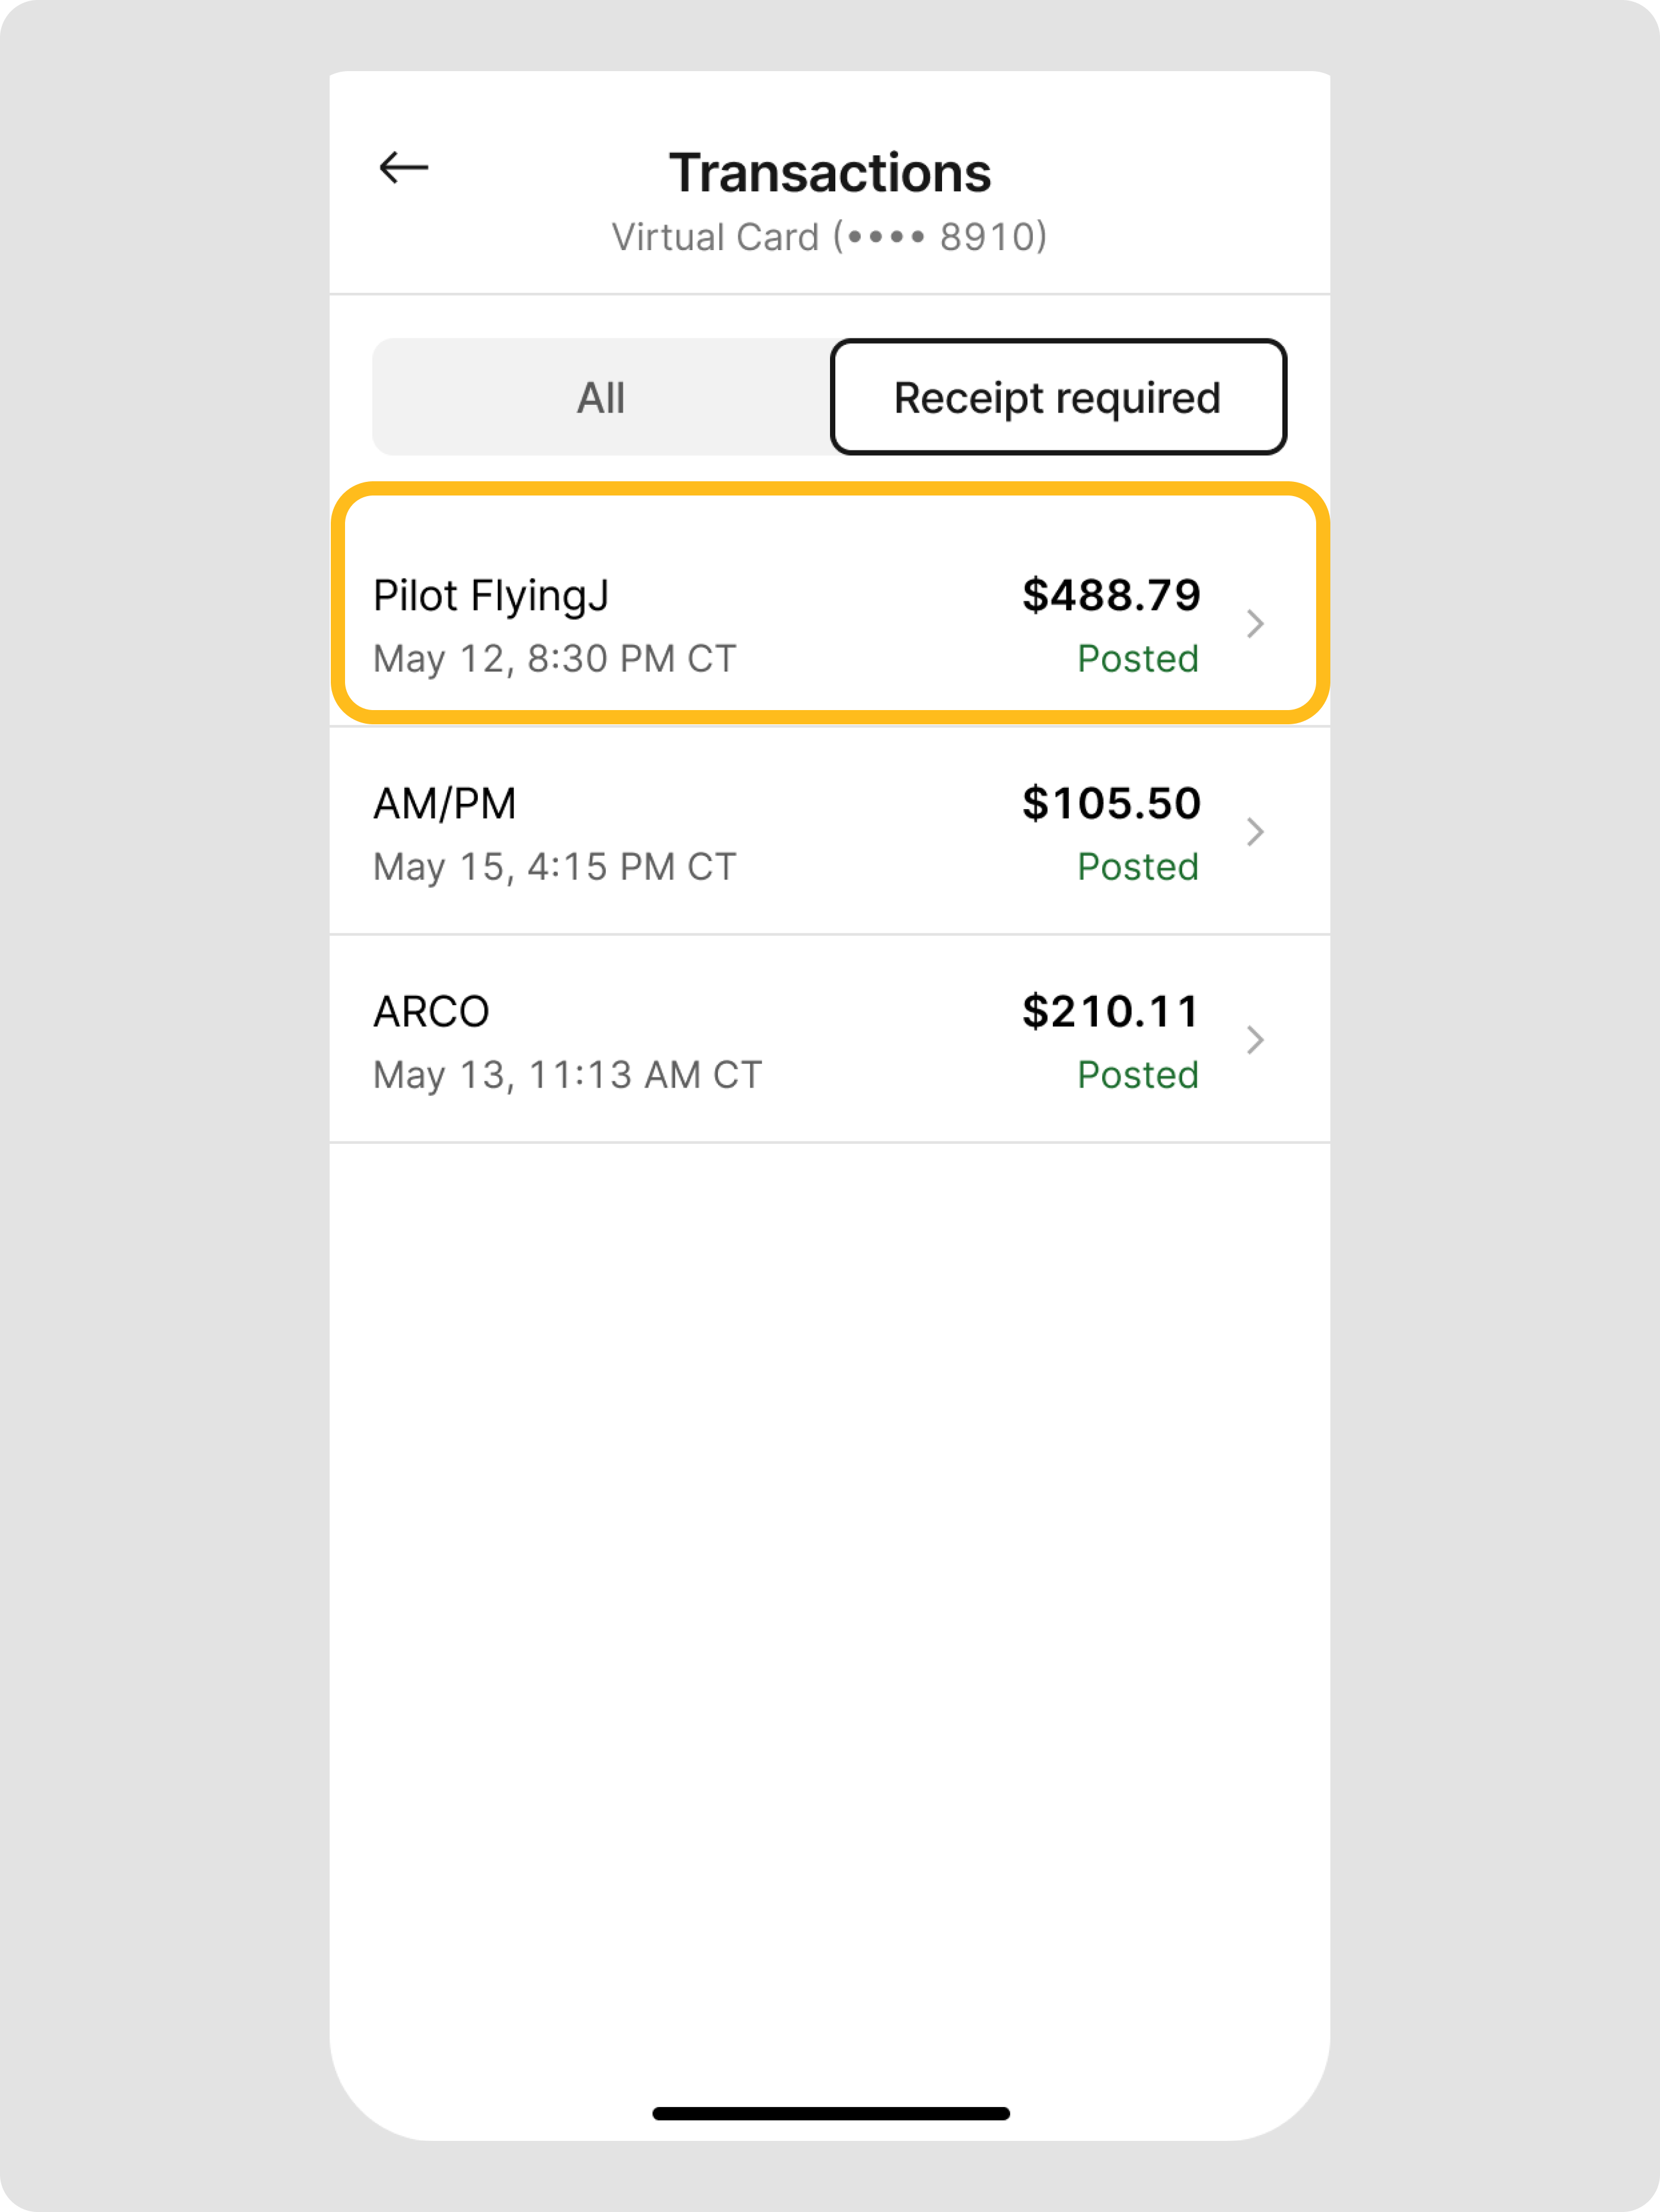The image size is (1660, 2212).
Task: Open AM/PM transaction chevron arrow
Action: click(x=1255, y=832)
